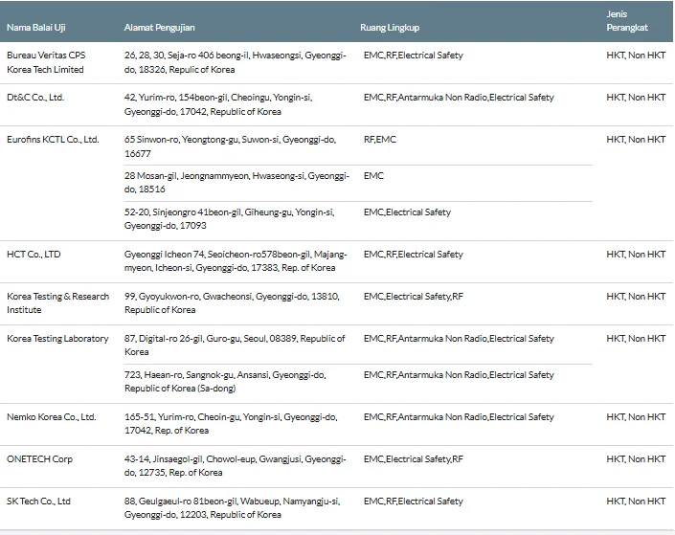The height and width of the screenshot is (535, 675).
Task: Click the 723 Haean-ro Ansansi address
Action: (225, 381)
